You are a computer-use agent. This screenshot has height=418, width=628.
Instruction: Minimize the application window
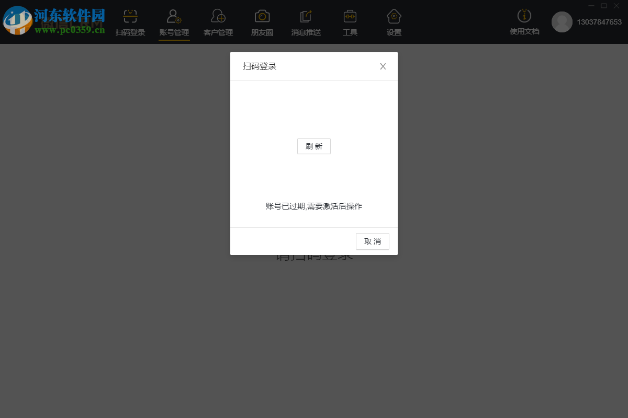click(591, 5)
